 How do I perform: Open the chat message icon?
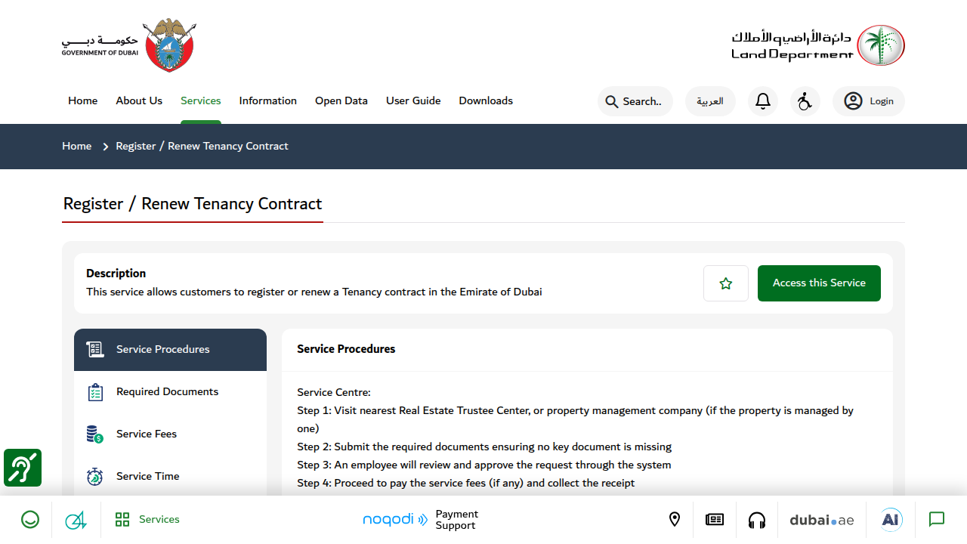(937, 520)
